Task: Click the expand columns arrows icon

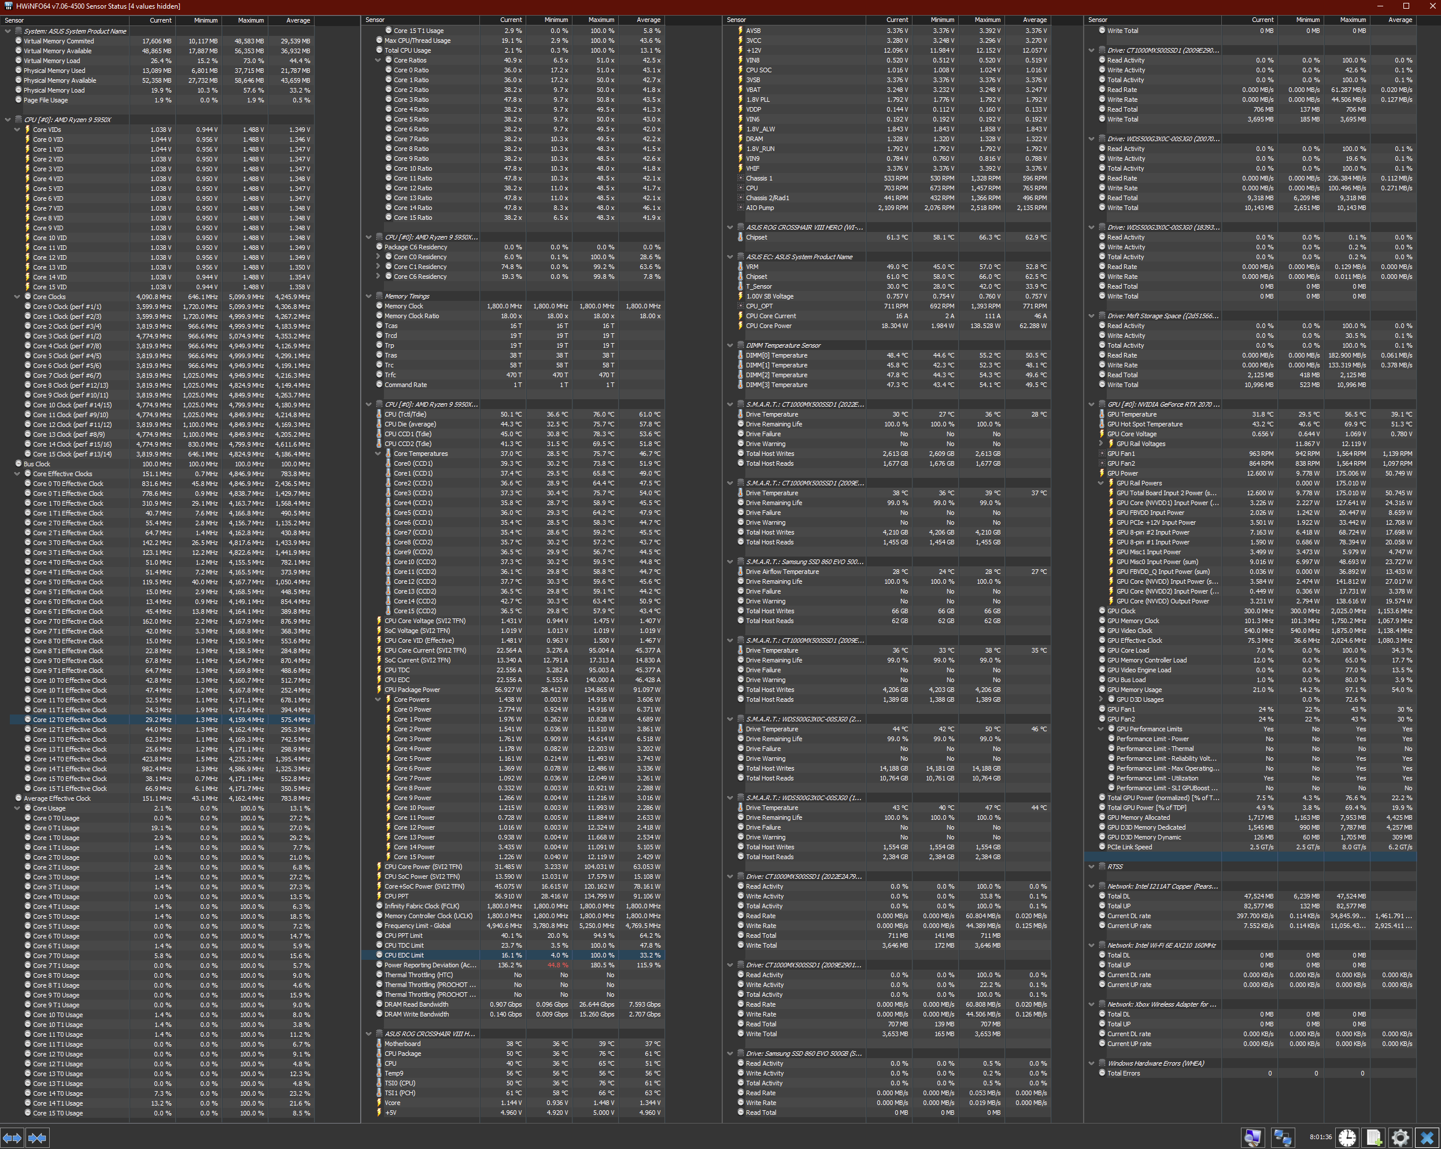Action: pyautogui.click(x=13, y=1137)
